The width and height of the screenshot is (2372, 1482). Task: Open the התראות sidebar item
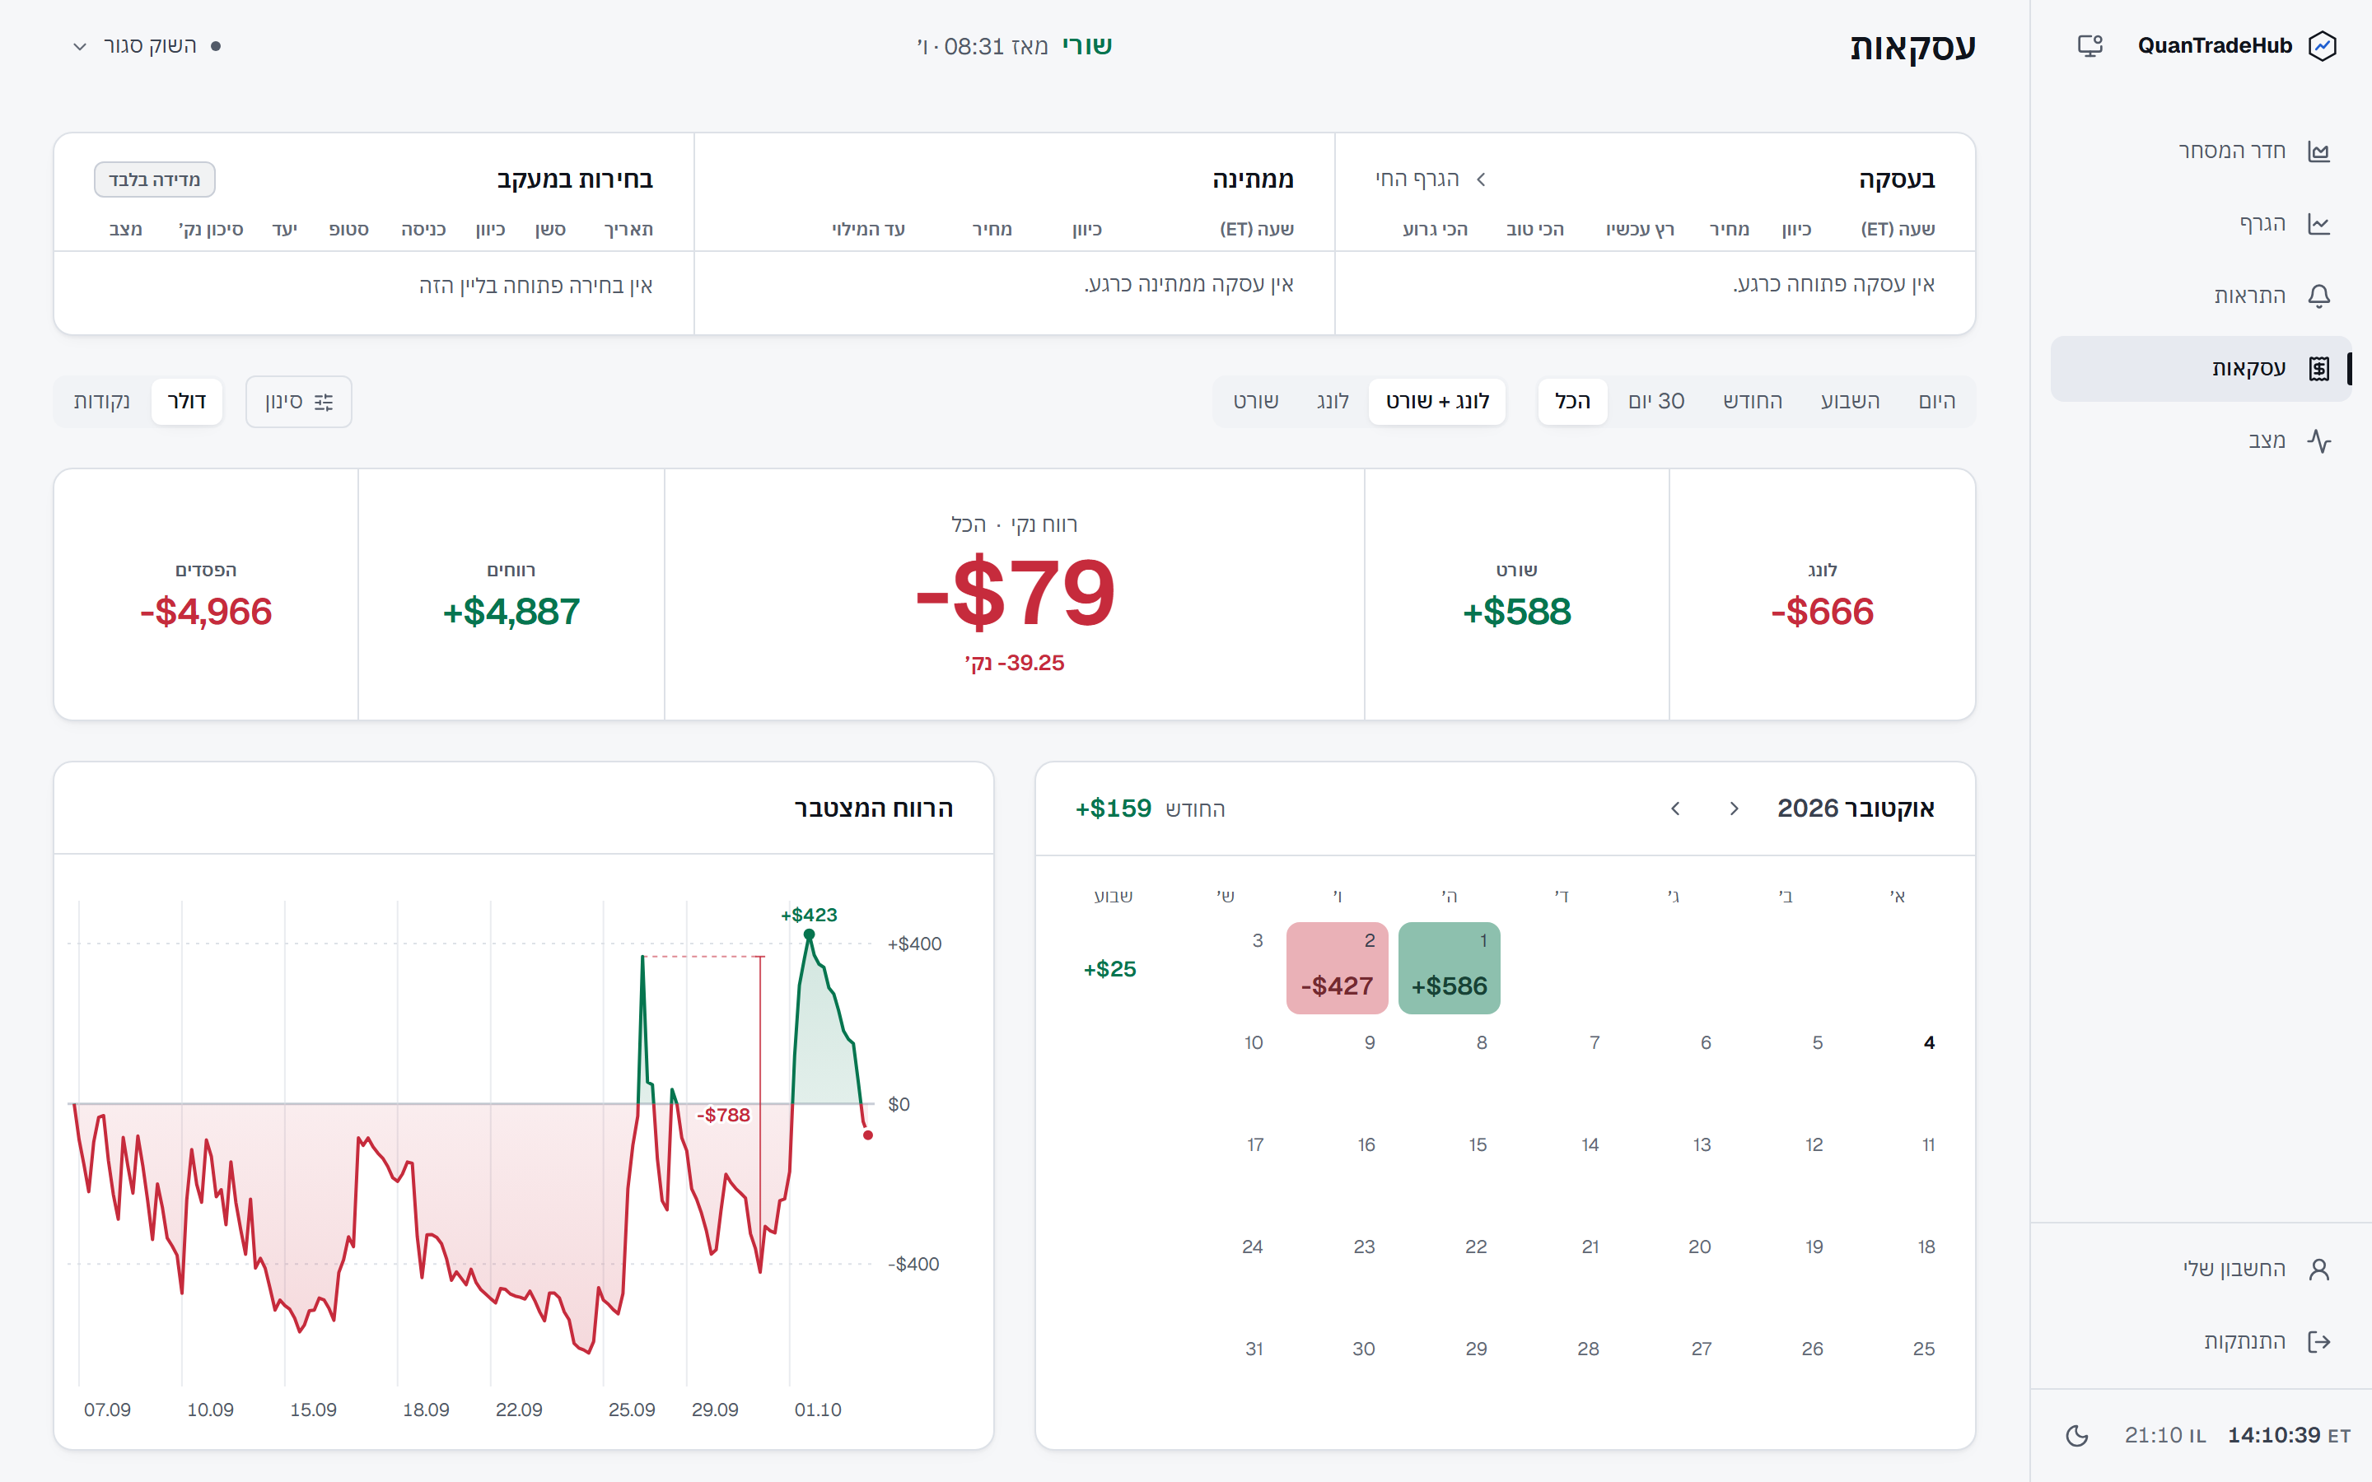(2201, 296)
